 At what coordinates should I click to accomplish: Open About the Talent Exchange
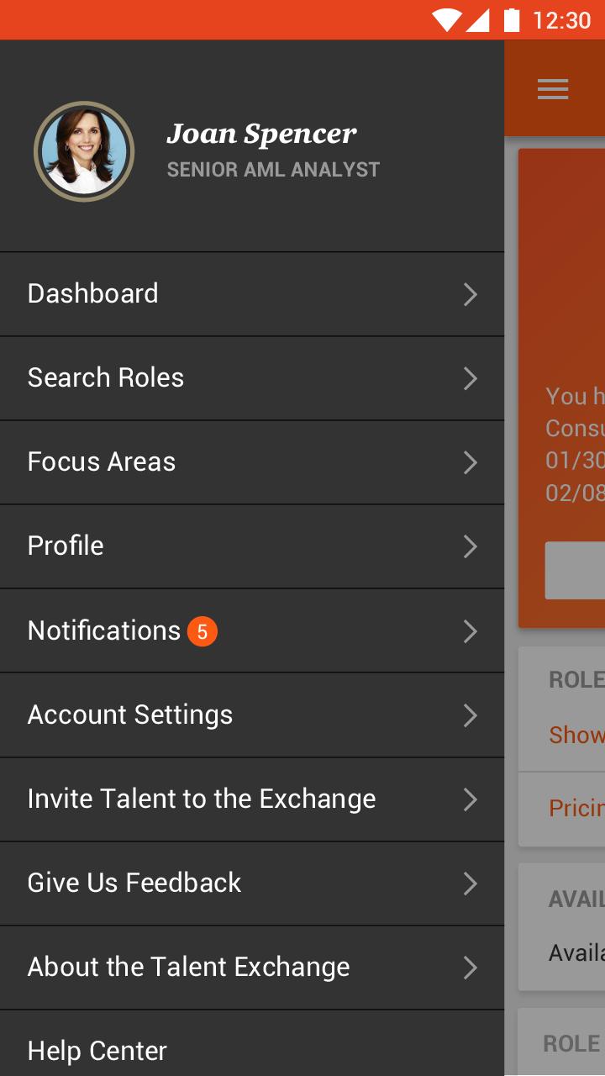coord(252,968)
